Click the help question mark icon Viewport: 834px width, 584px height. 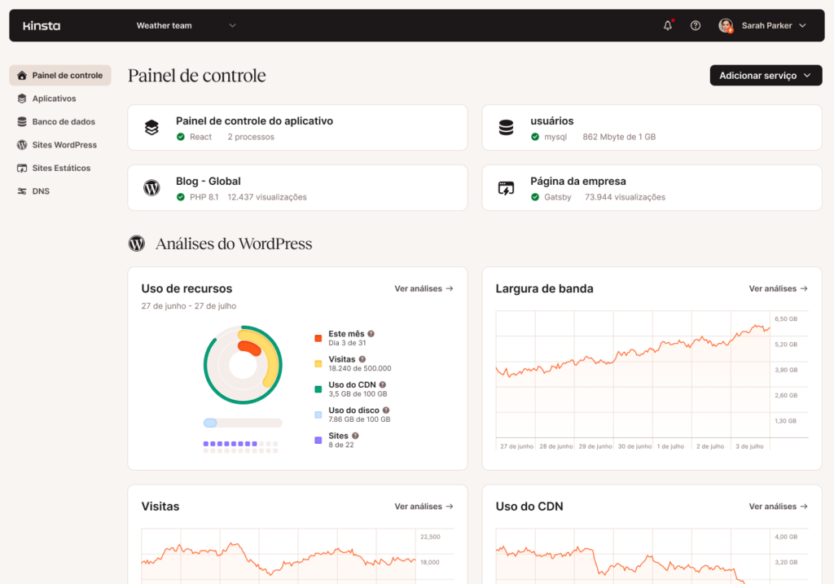pyautogui.click(x=696, y=25)
